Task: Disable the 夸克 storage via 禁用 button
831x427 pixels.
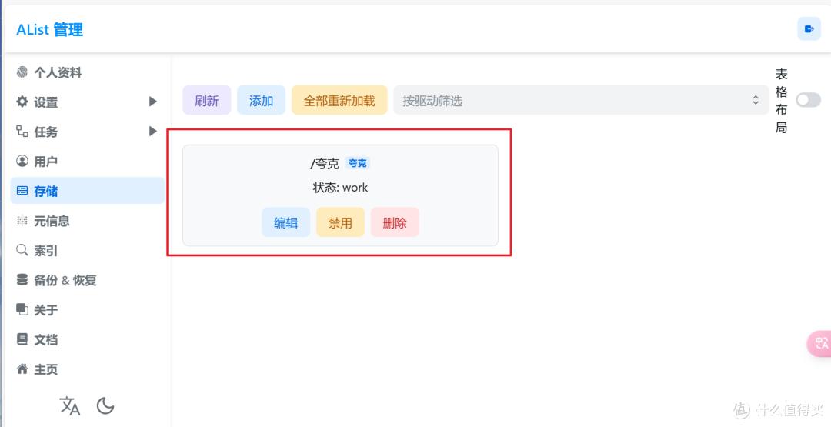Action: (340, 222)
